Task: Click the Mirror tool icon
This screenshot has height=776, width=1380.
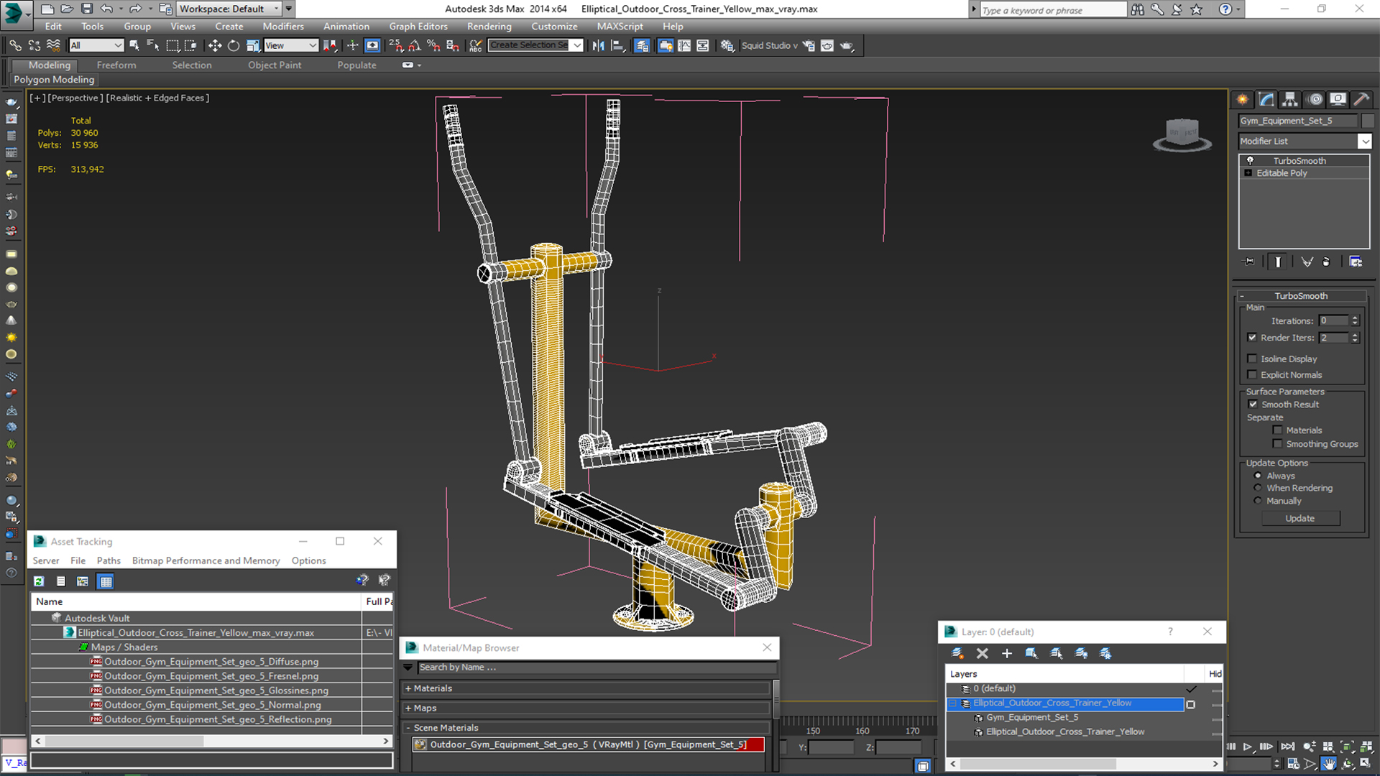Action: coord(598,45)
